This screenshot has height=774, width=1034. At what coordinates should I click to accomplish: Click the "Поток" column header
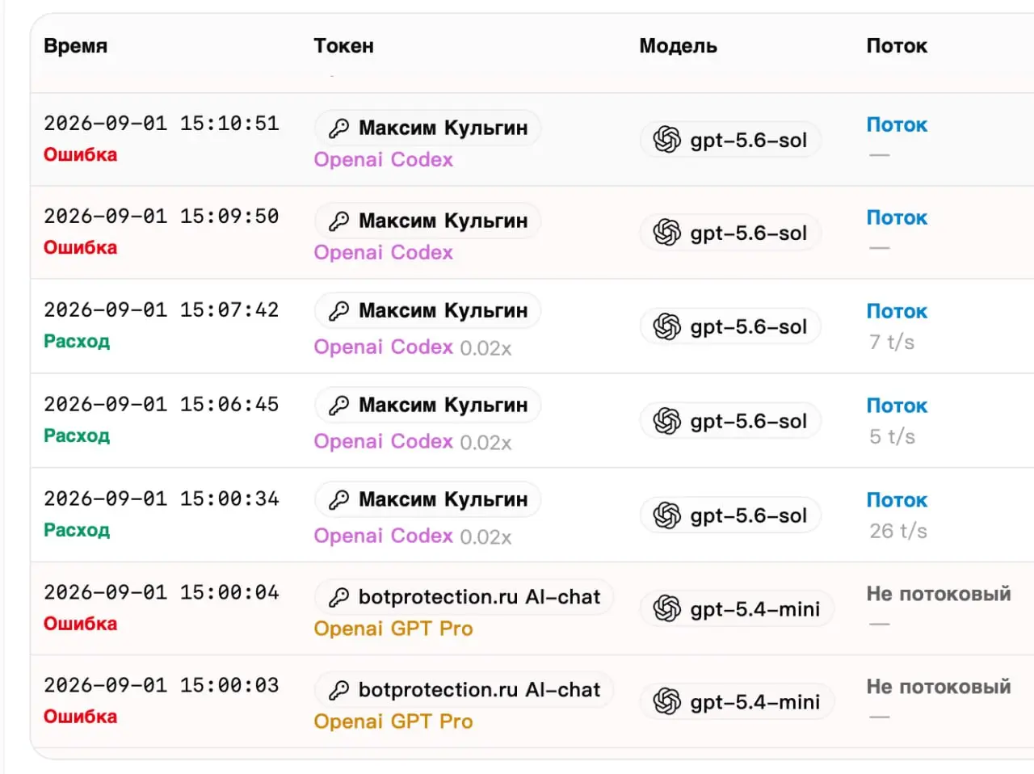pyautogui.click(x=897, y=46)
